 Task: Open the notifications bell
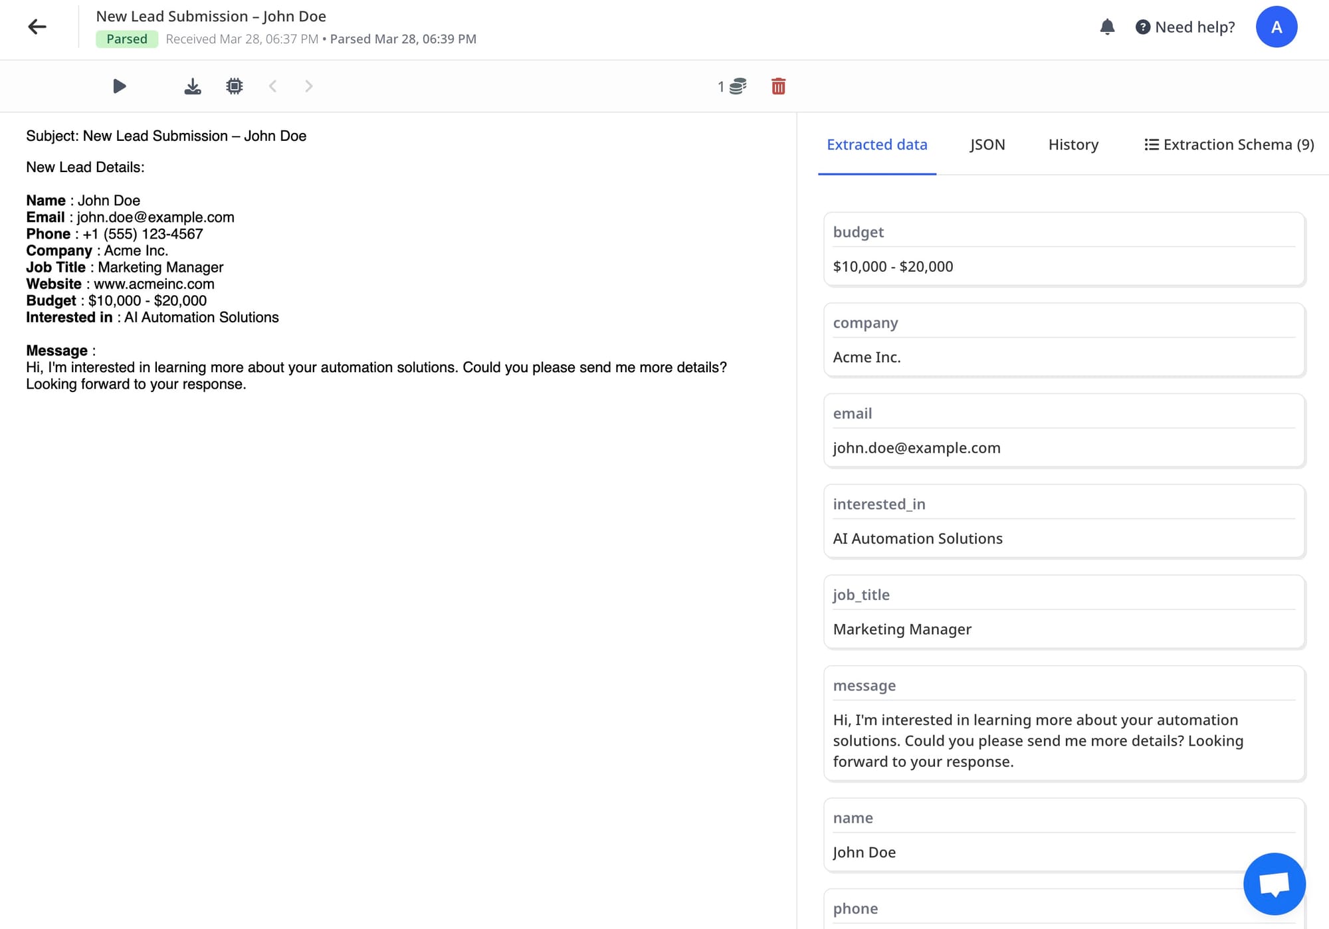(1107, 27)
